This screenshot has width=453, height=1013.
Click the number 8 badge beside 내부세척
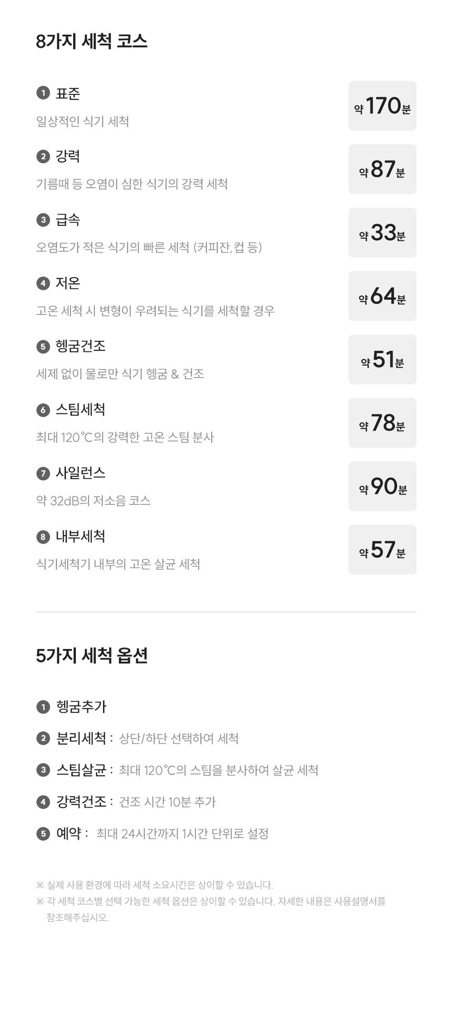(x=43, y=537)
